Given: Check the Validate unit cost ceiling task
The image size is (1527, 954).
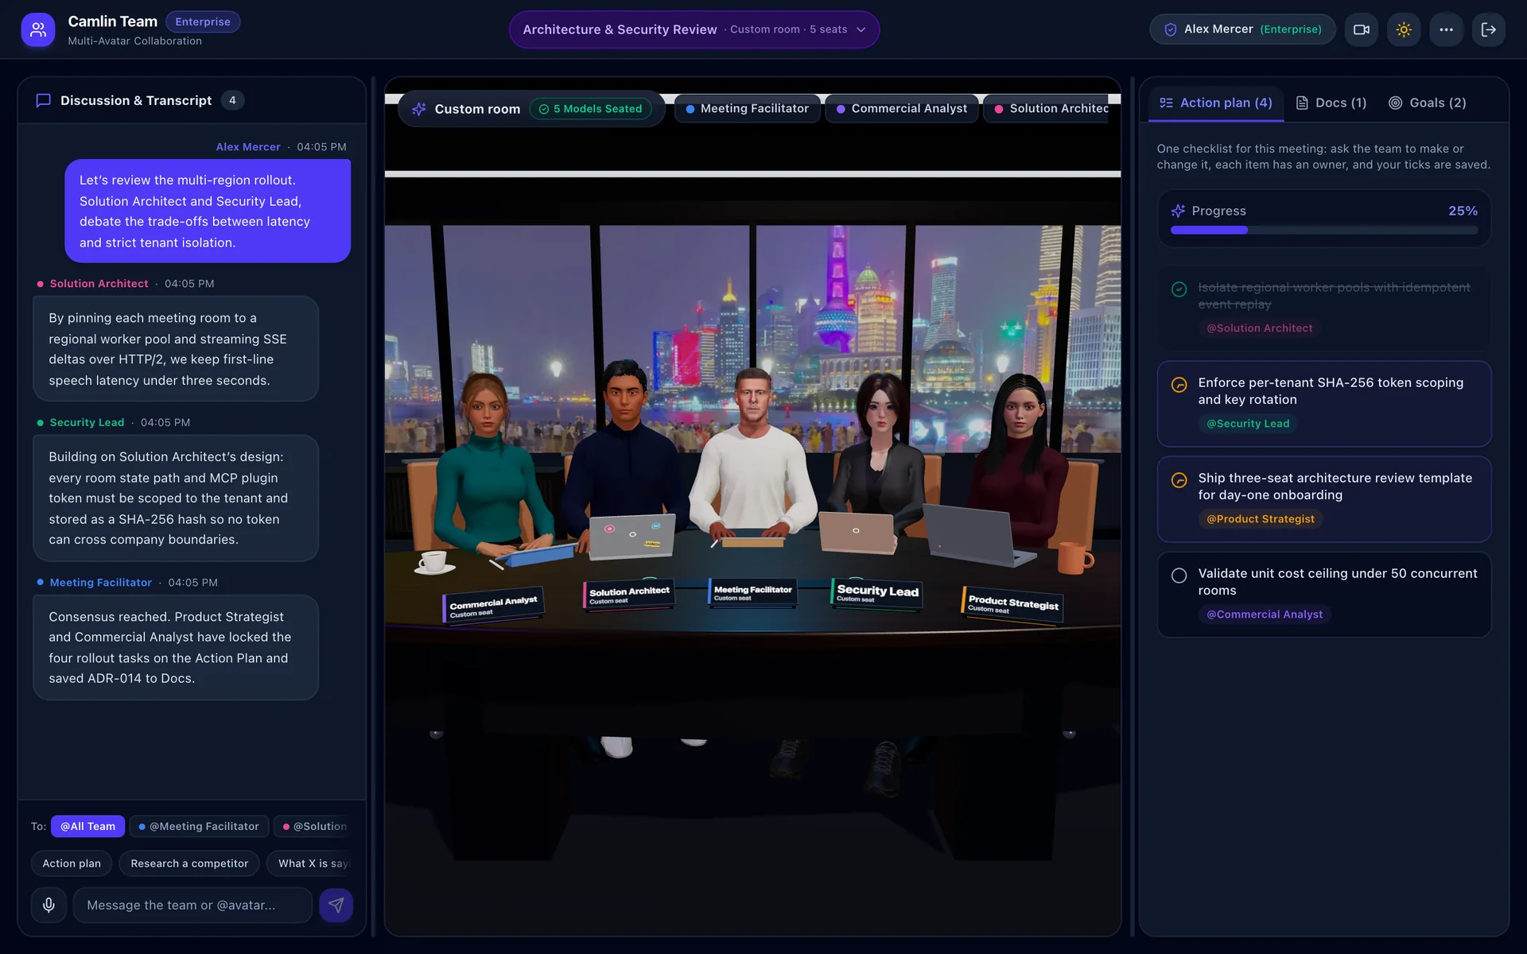Looking at the screenshot, I should click(x=1179, y=576).
